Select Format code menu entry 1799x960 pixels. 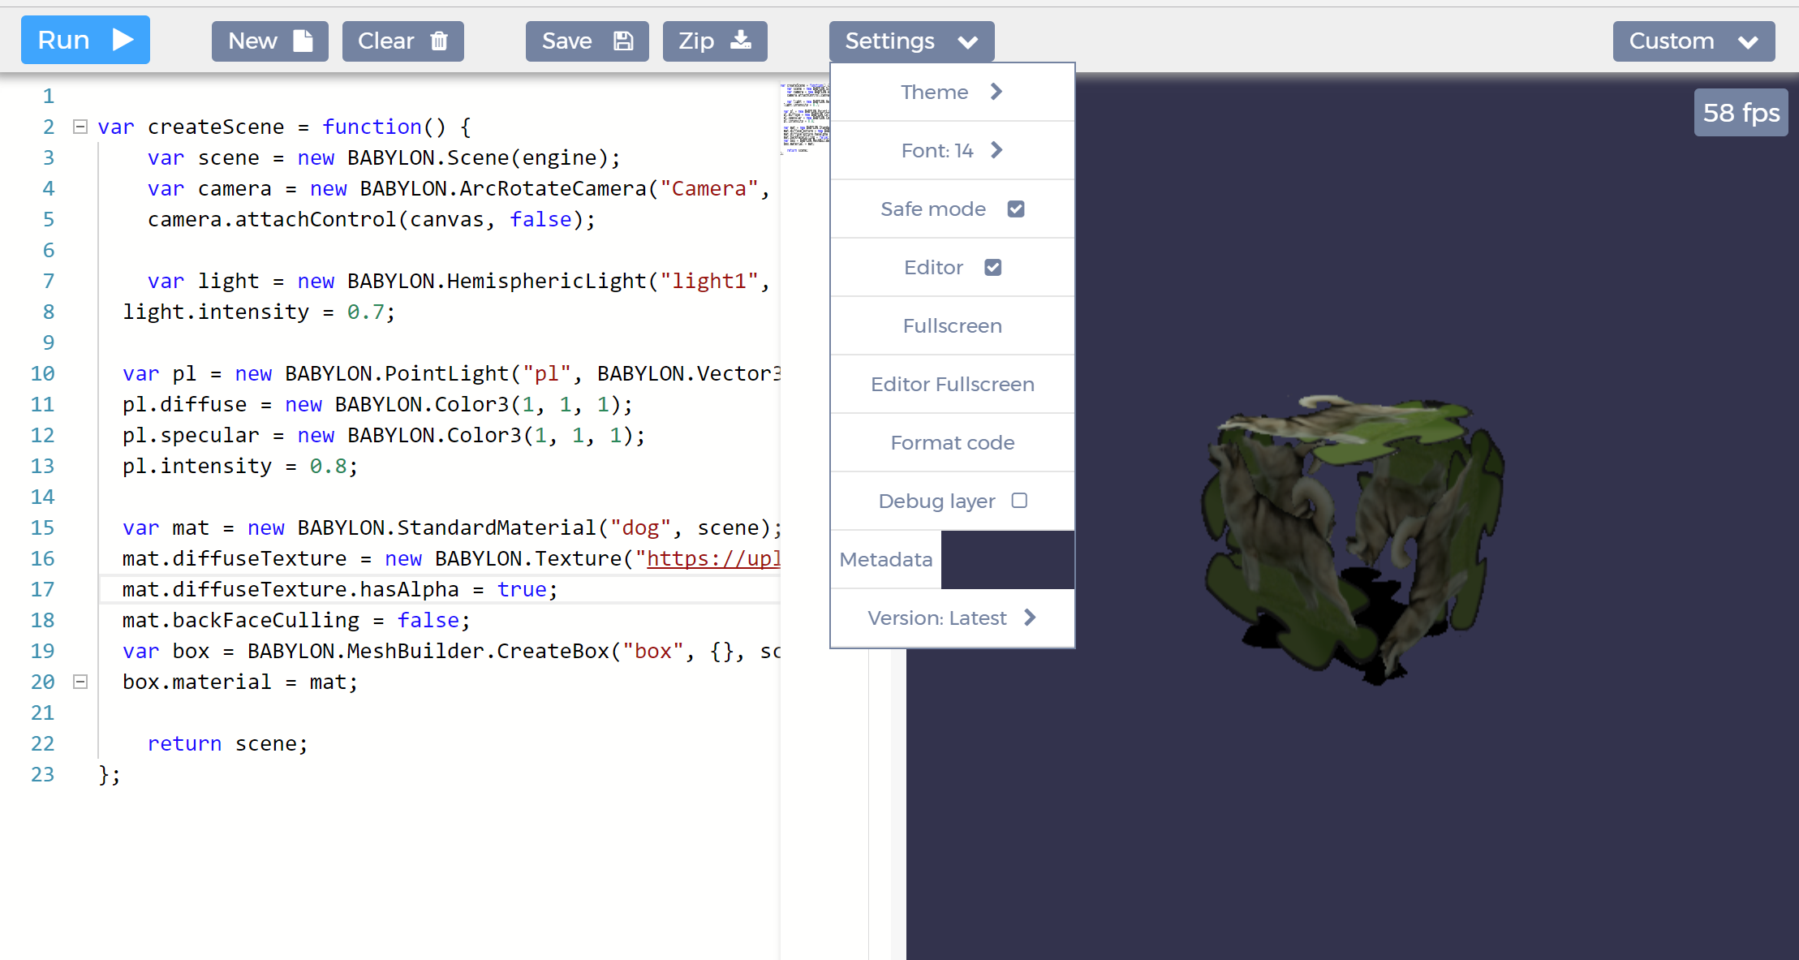click(953, 443)
